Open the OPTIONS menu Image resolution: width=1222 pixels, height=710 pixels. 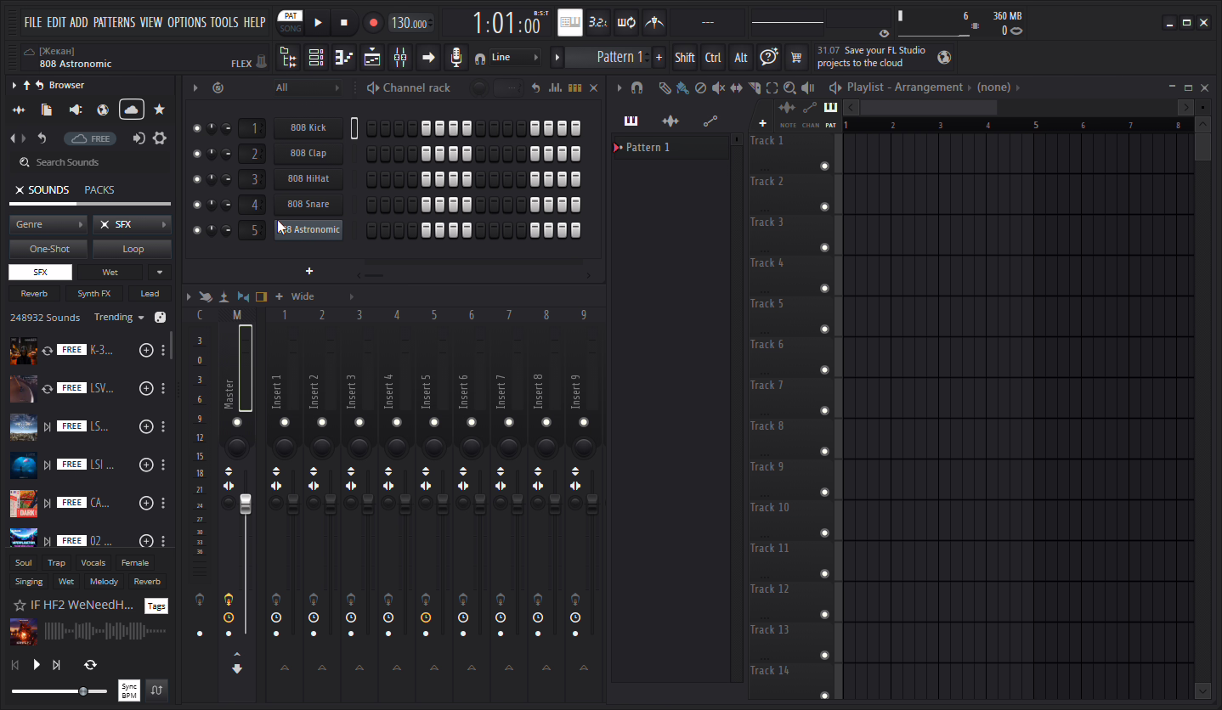pyautogui.click(x=186, y=22)
